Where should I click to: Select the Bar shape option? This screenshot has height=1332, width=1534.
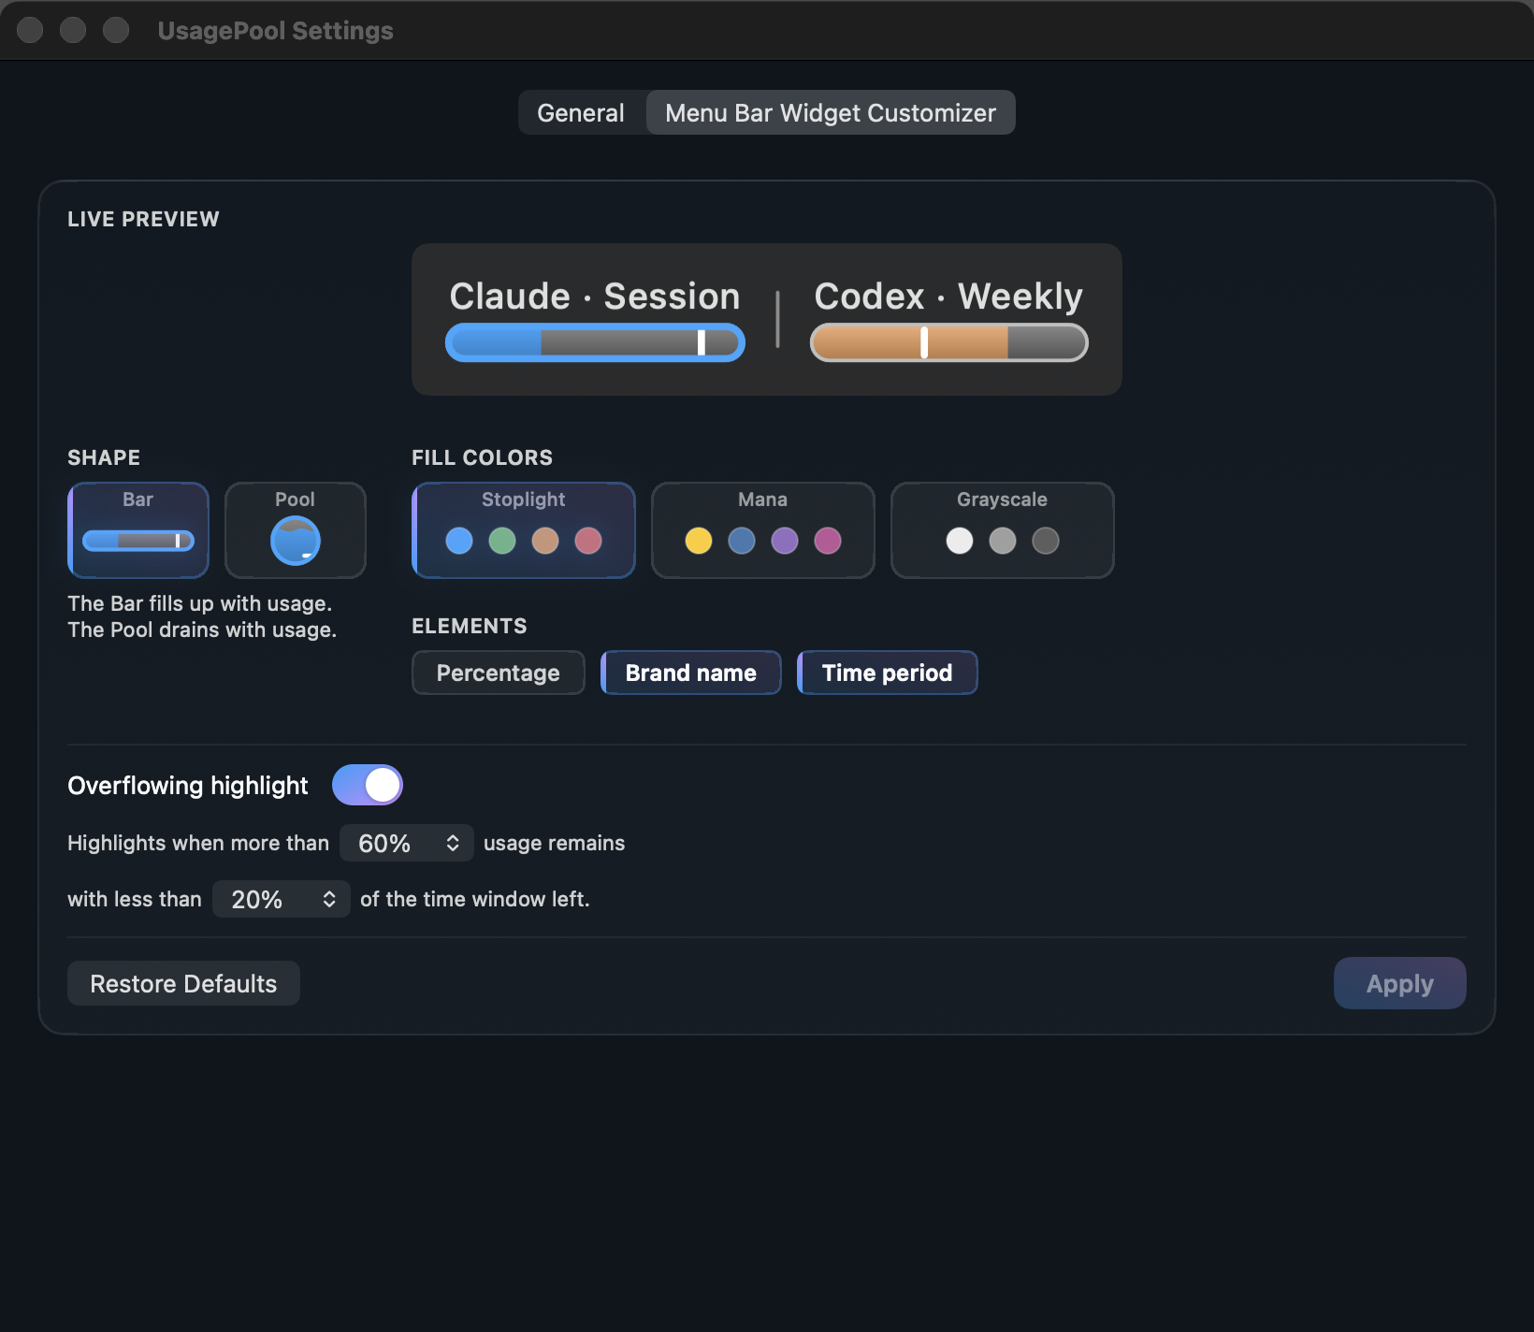[138, 530]
